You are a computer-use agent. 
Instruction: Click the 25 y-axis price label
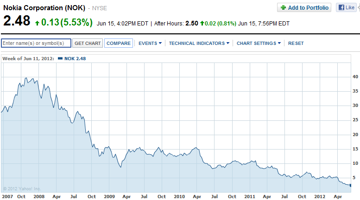(355, 120)
